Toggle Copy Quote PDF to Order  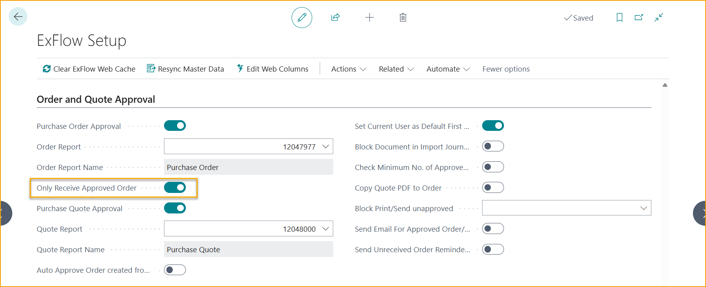tap(493, 187)
